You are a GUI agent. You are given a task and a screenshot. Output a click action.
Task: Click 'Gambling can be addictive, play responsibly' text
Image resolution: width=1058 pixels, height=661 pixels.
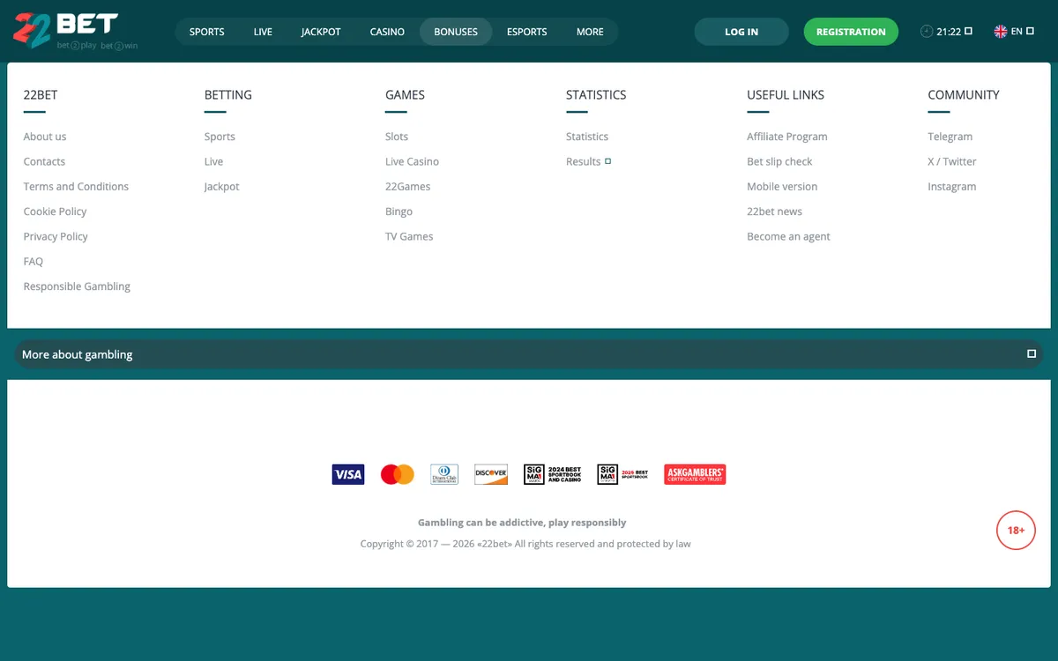point(522,523)
